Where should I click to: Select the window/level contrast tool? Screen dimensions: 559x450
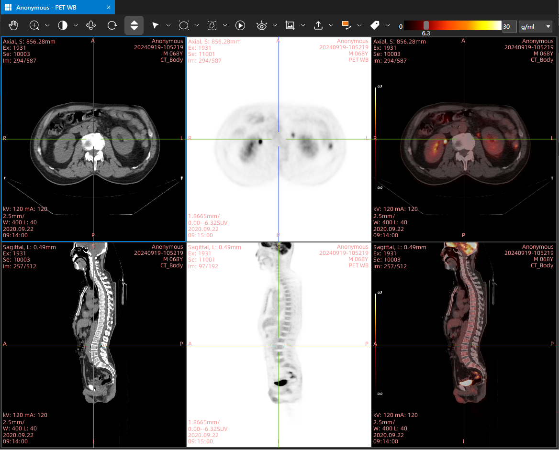(x=63, y=25)
